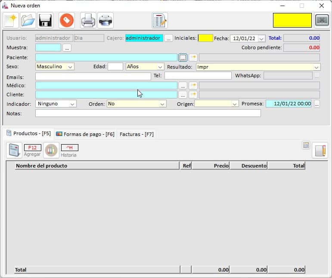Switch to the Facturas tab
Image resolution: width=332 pixels, height=278 pixels.
[x=136, y=134]
